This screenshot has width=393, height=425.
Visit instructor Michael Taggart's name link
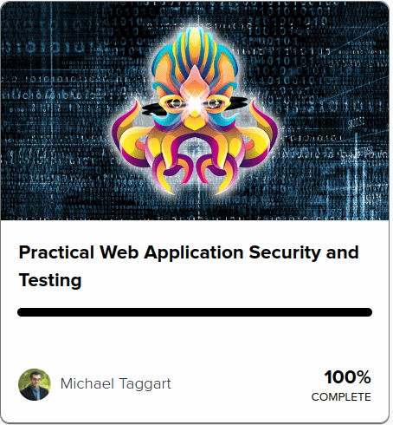(x=116, y=384)
